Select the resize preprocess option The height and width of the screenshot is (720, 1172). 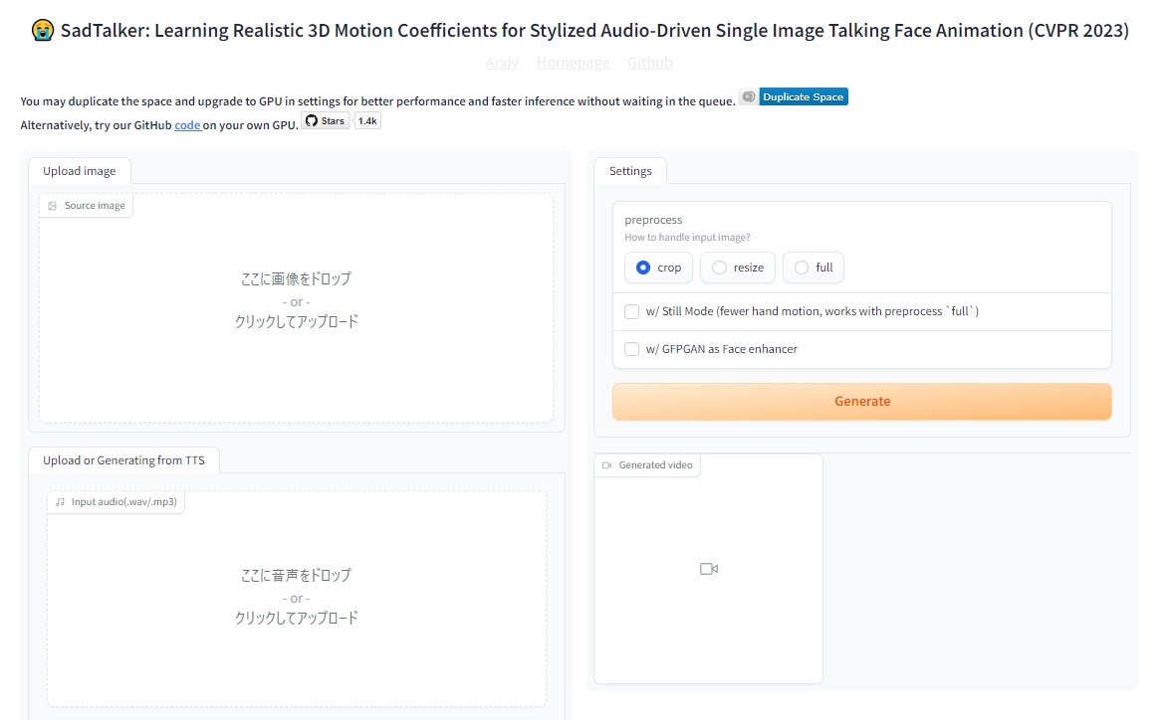point(720,268)
